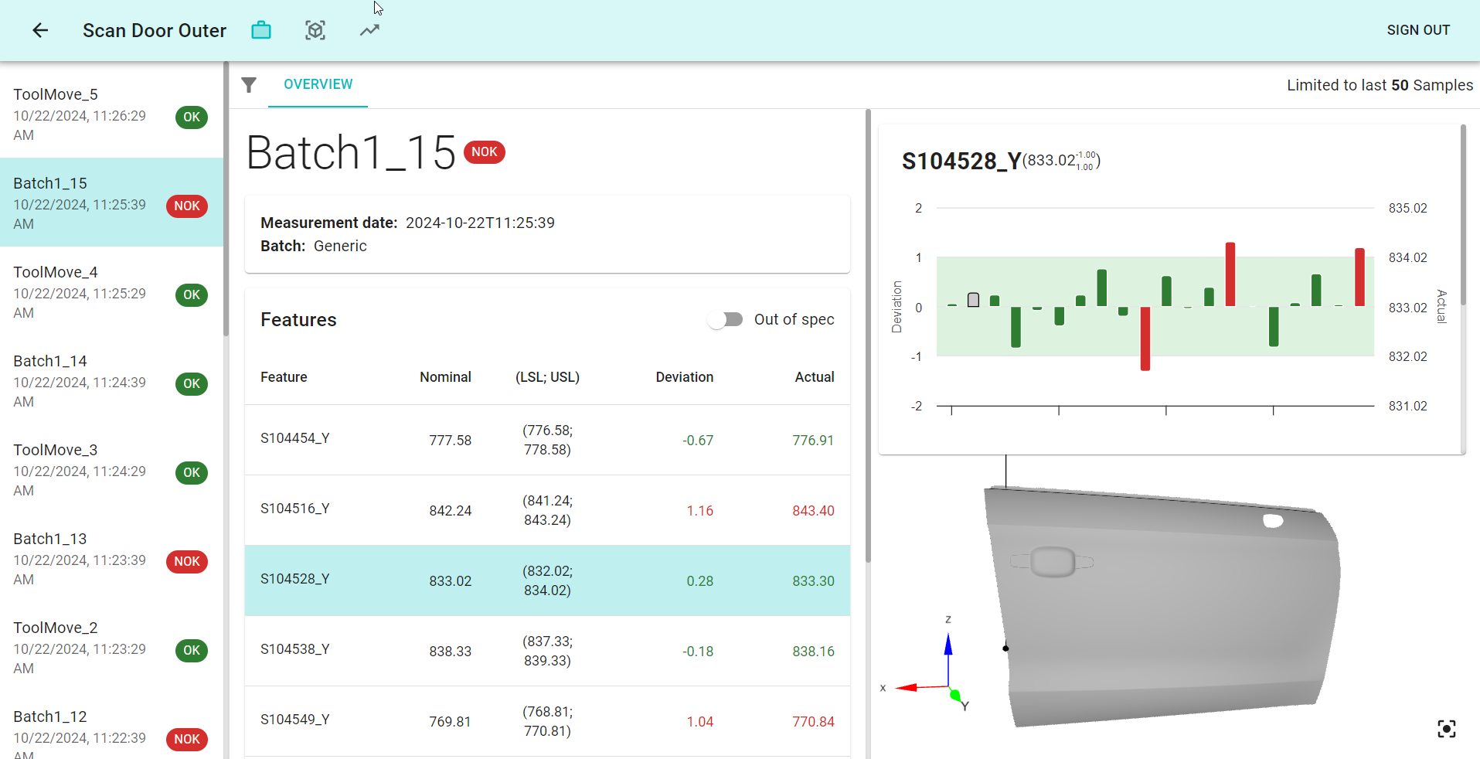The width and height of the screenshot is (1480, 759).
Task: Click the NOK badge next to Batch1_15 title
Action: (x=485, y=151)
